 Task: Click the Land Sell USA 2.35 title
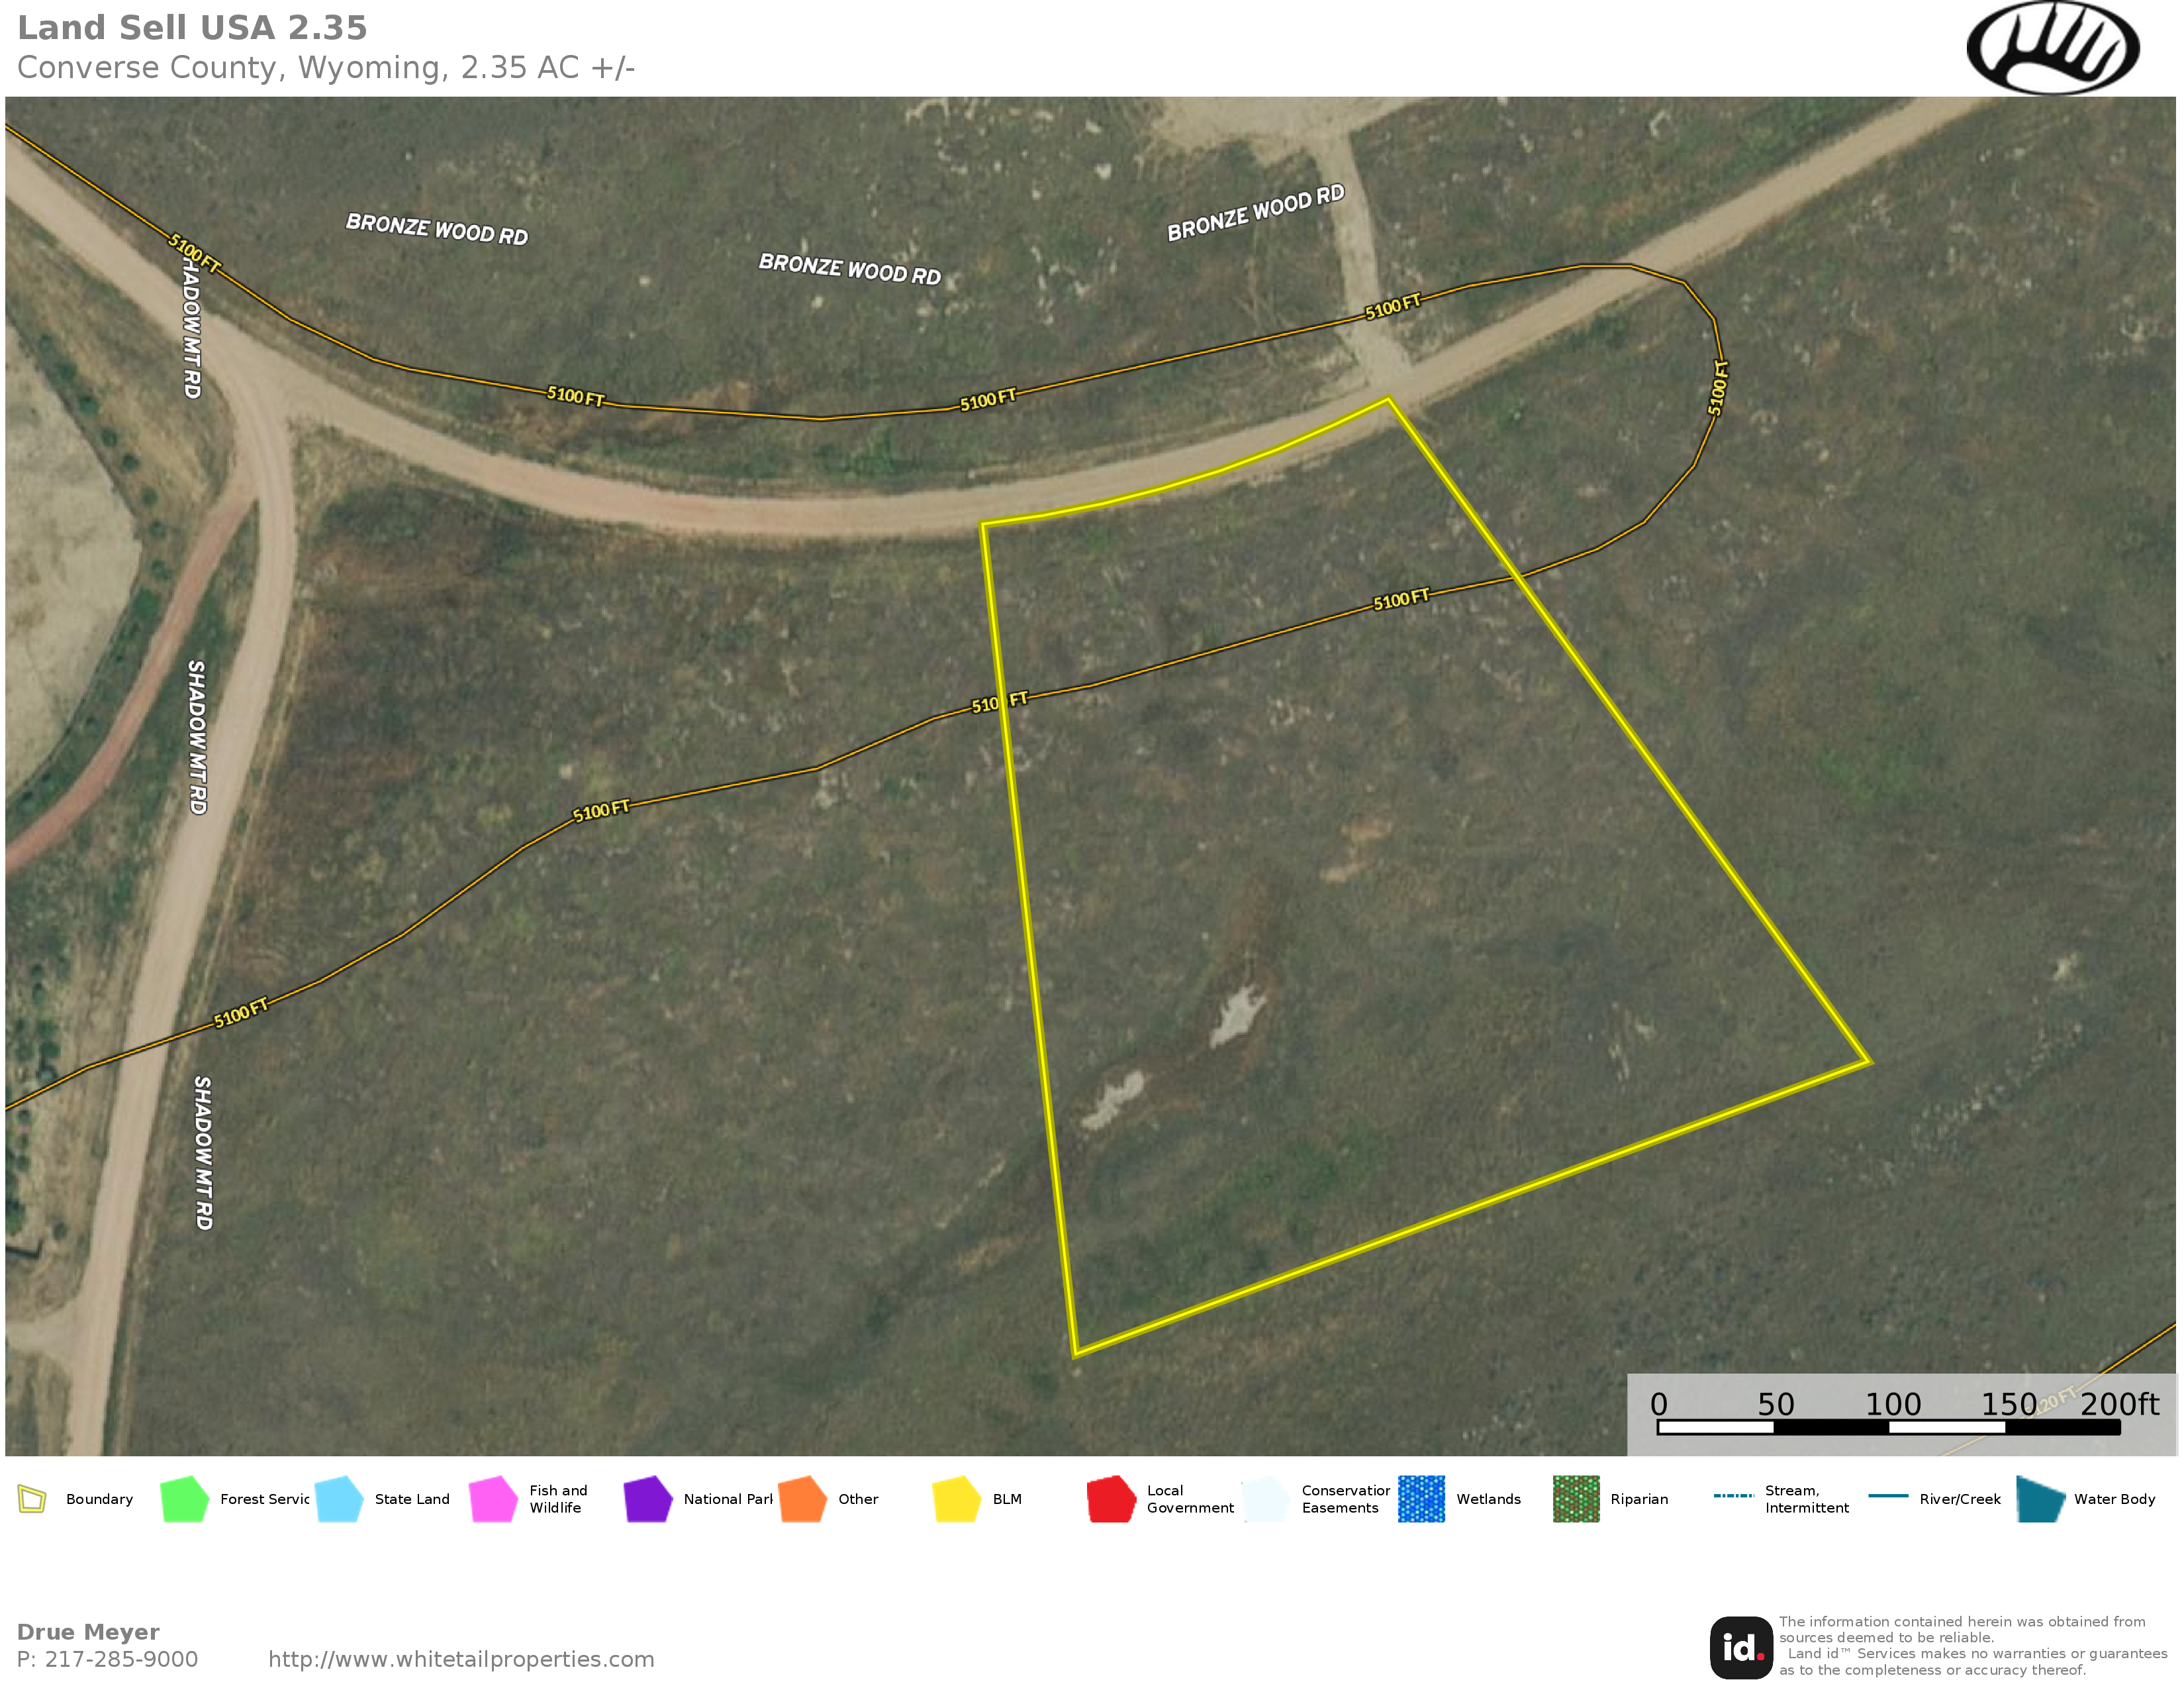click(x=192, y=28)
